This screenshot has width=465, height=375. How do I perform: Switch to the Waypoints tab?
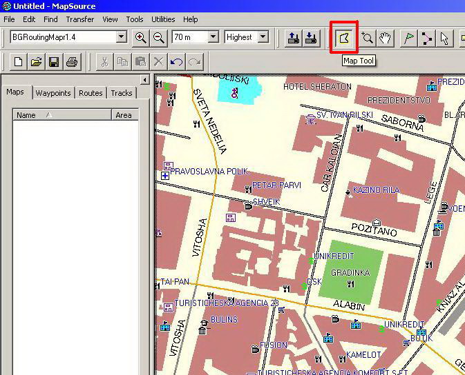point(53,93)
